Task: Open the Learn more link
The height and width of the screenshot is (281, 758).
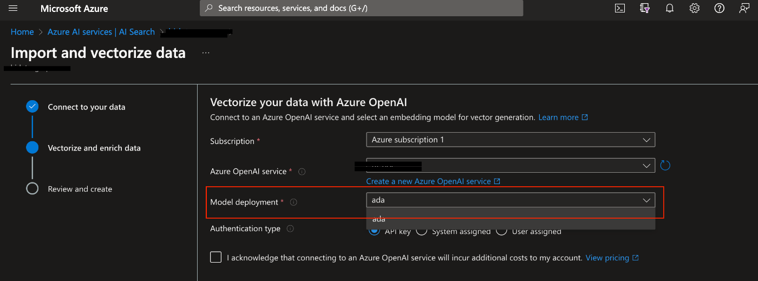Action: tap(563, 117)
